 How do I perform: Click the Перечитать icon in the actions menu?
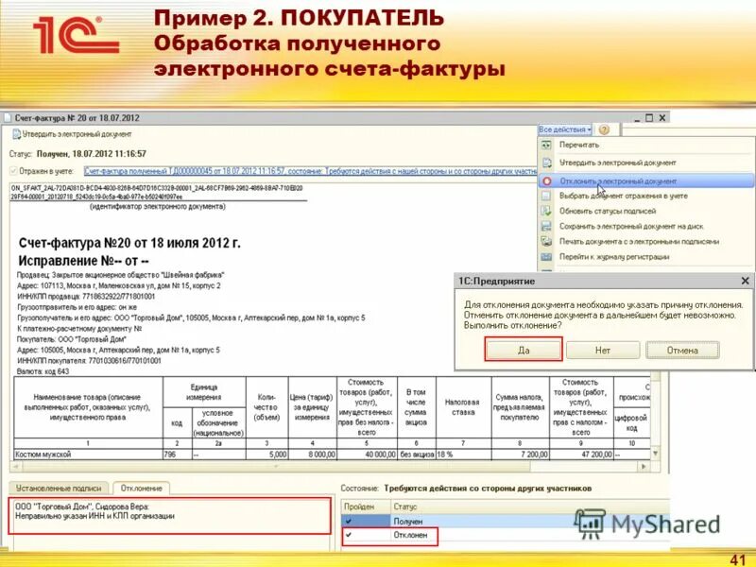(546, 146)
